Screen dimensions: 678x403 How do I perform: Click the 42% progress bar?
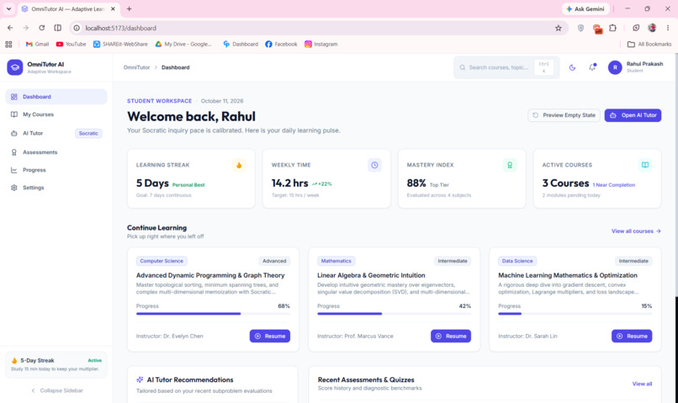tap(394, 314)
